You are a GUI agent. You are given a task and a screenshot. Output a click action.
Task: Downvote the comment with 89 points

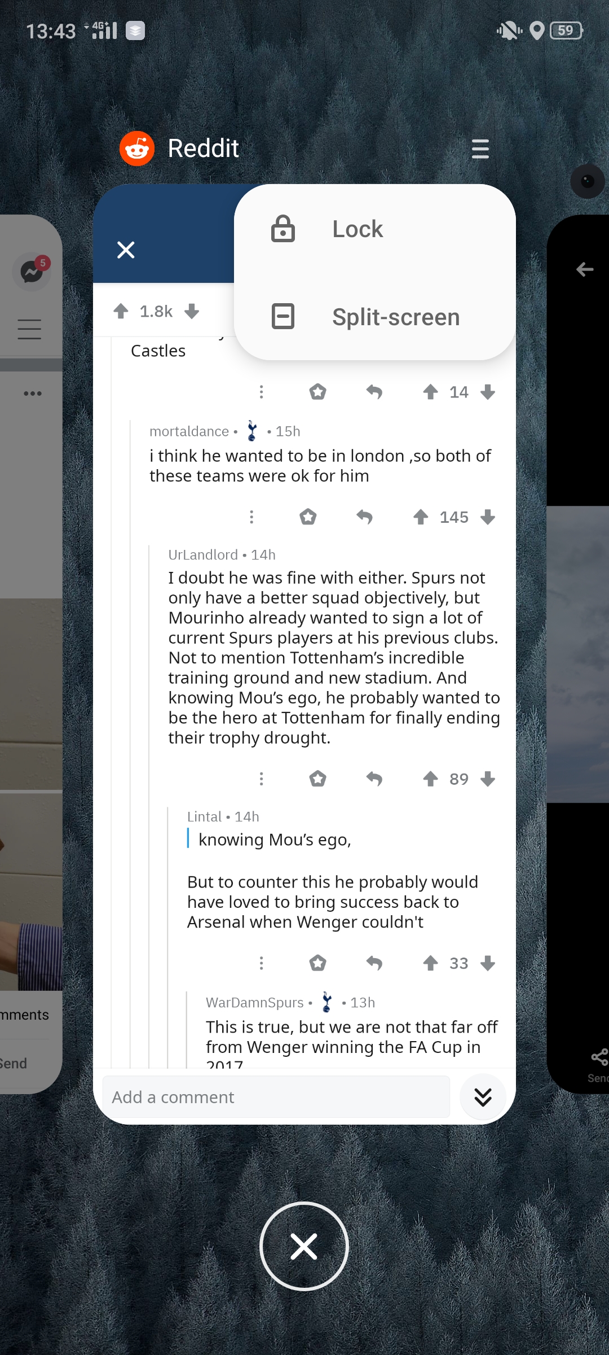(x=488, y=779)
